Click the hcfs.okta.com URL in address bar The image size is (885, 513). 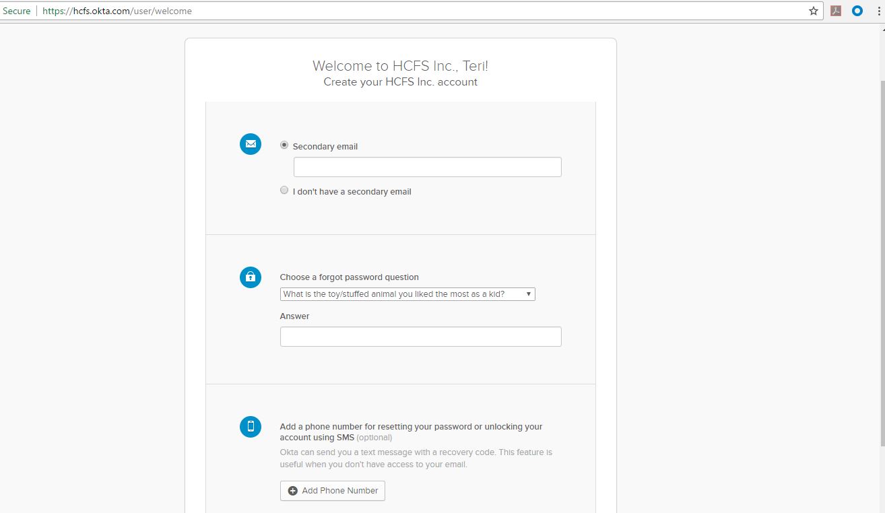point(117,11)
